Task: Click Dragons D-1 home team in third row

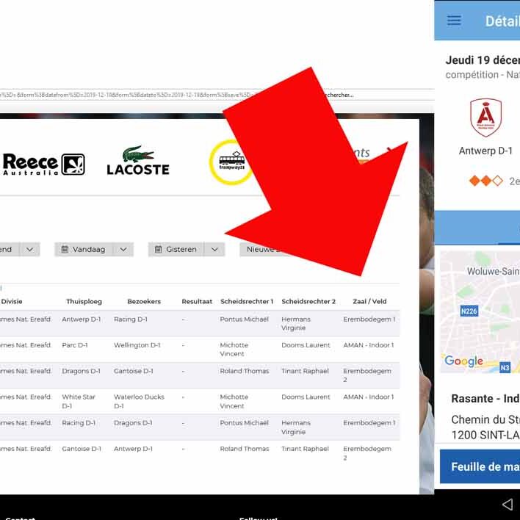Action: 81,371
